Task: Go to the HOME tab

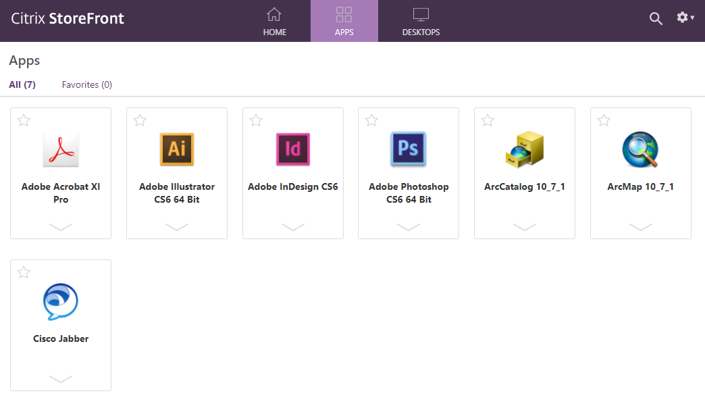Action: 274,21
